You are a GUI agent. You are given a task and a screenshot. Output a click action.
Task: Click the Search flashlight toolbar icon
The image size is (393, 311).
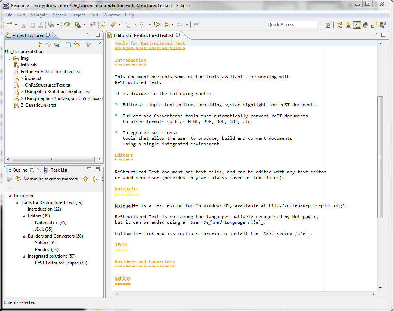coord(113,25)
